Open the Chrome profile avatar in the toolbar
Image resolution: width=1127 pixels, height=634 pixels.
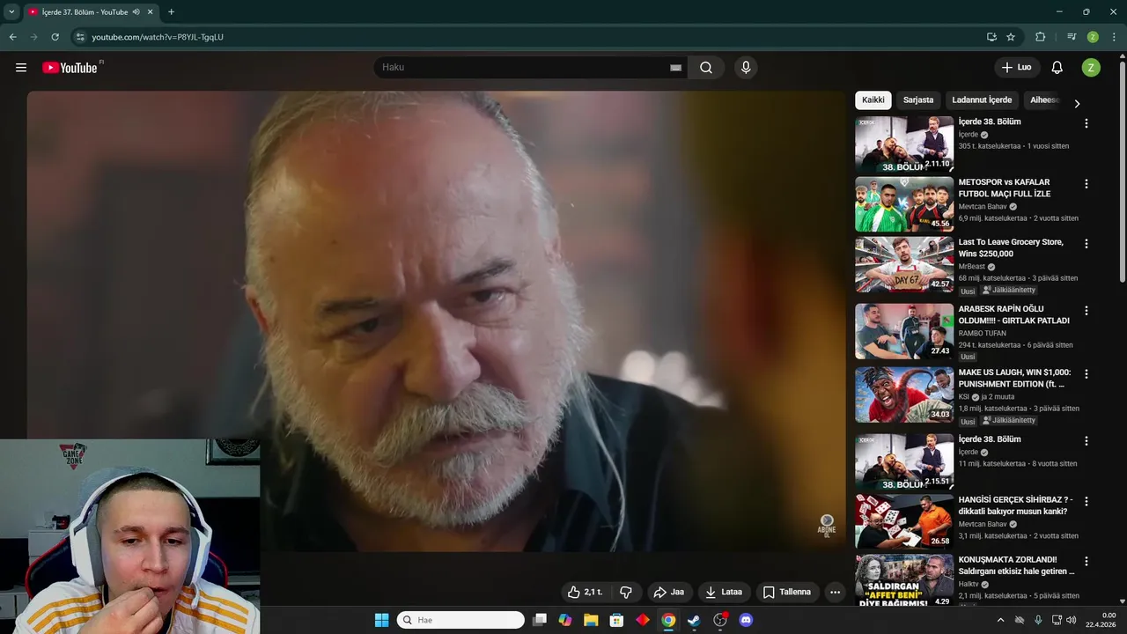(x=1093, y=37)
